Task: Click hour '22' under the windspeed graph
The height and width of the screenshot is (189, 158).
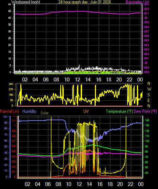Action: point(130,80)
